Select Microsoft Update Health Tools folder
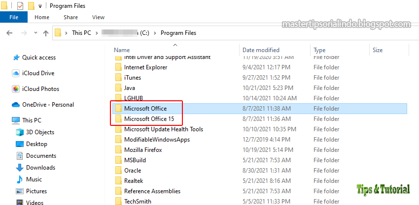 tap(164, 129)
